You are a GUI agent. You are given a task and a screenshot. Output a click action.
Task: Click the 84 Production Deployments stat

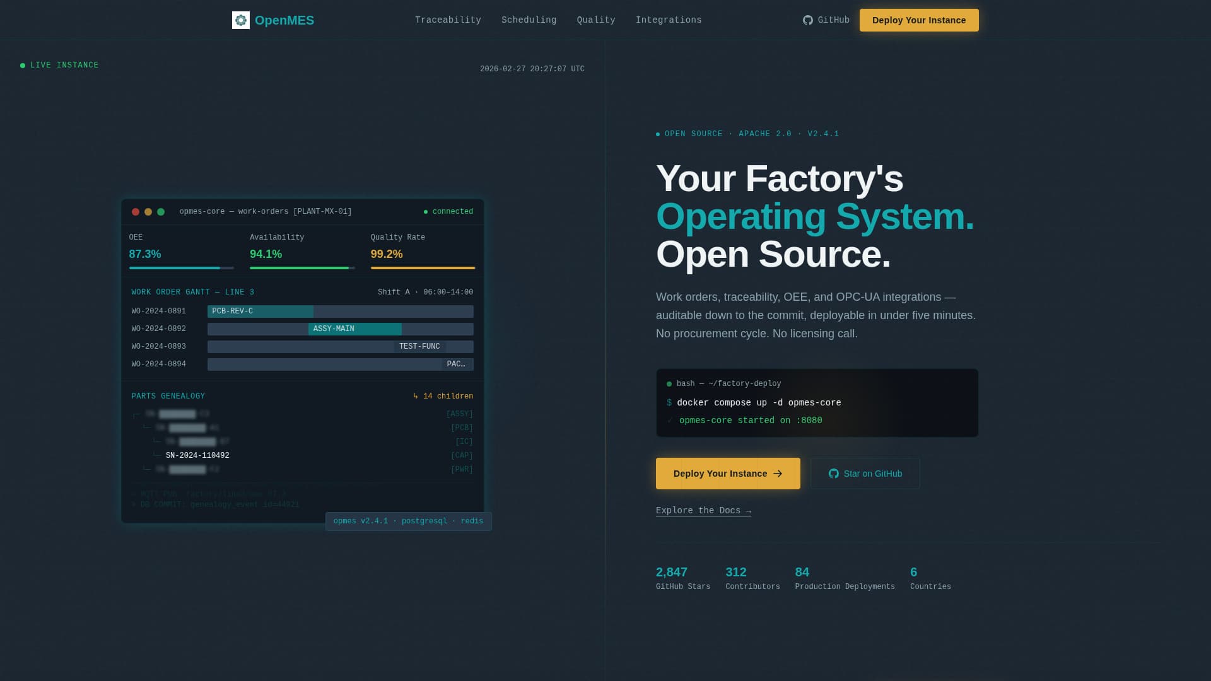coord(845,578)
